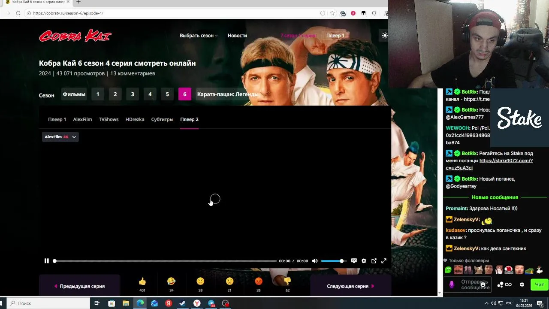
Task: Click the green Чат button
Action: [x=539, y=285]
